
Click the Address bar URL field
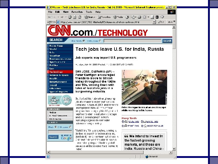point(106,22)
